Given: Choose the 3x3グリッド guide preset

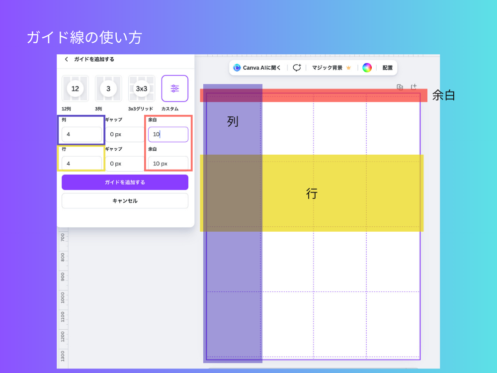Looking at the screenshot, I should 142,89.
